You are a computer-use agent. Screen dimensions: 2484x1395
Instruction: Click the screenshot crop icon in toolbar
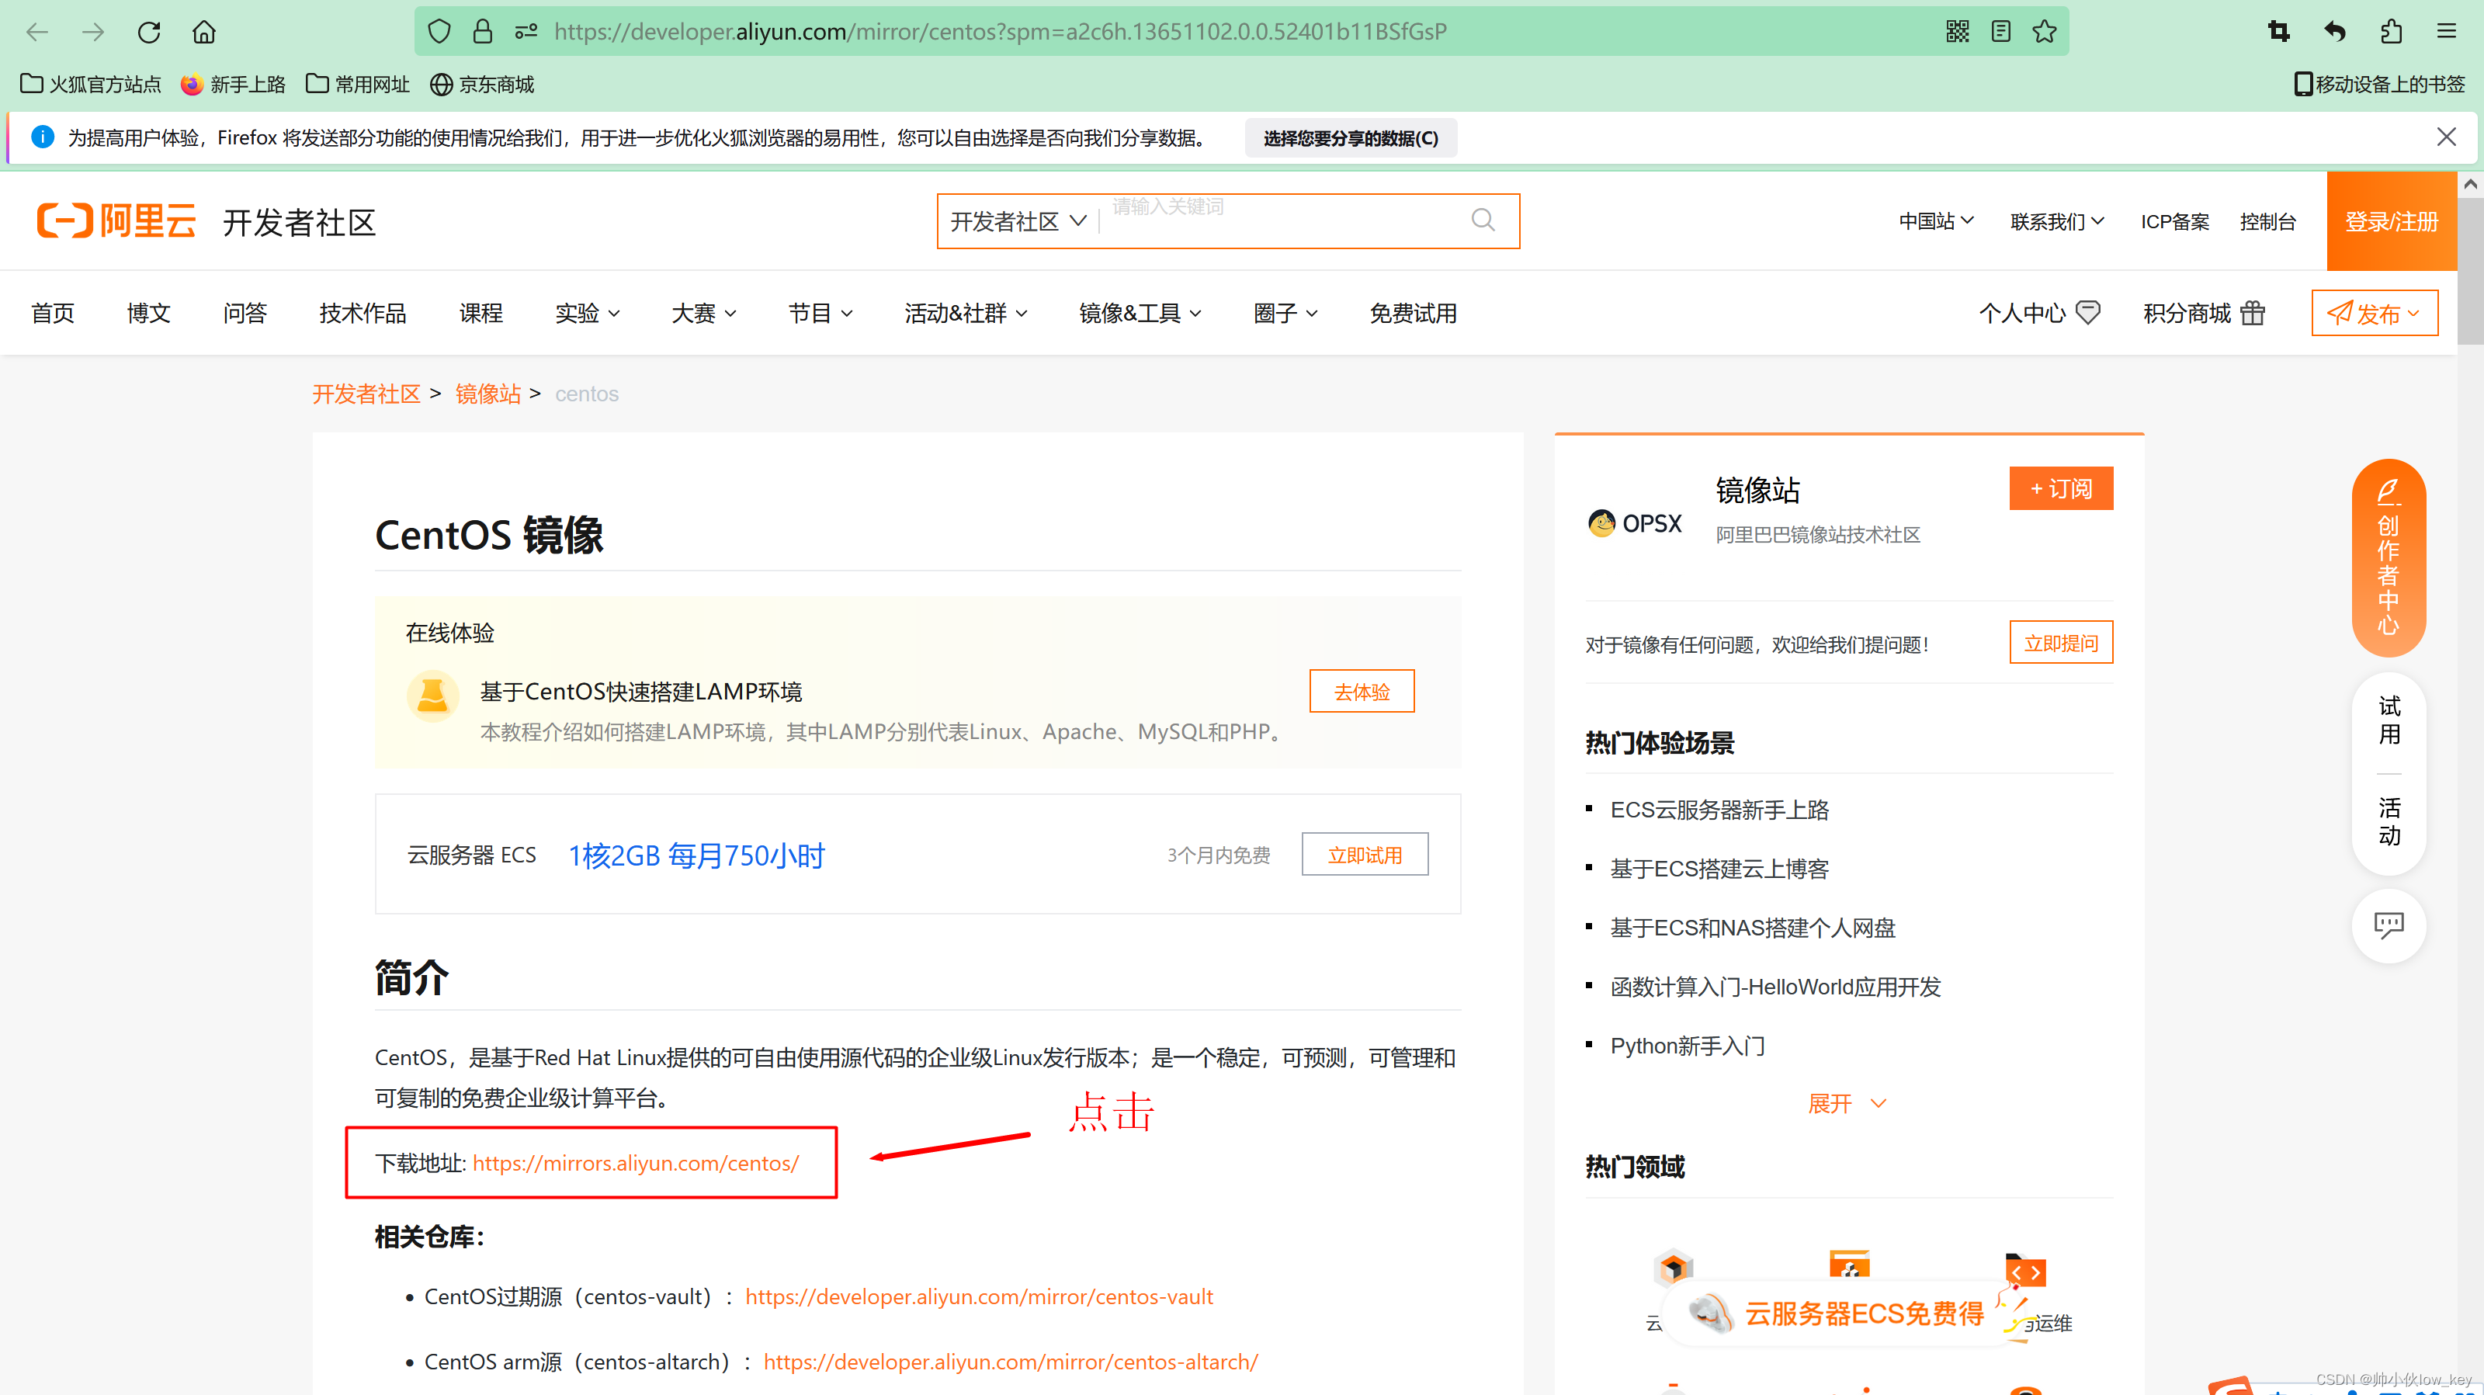pos(2278,32)
